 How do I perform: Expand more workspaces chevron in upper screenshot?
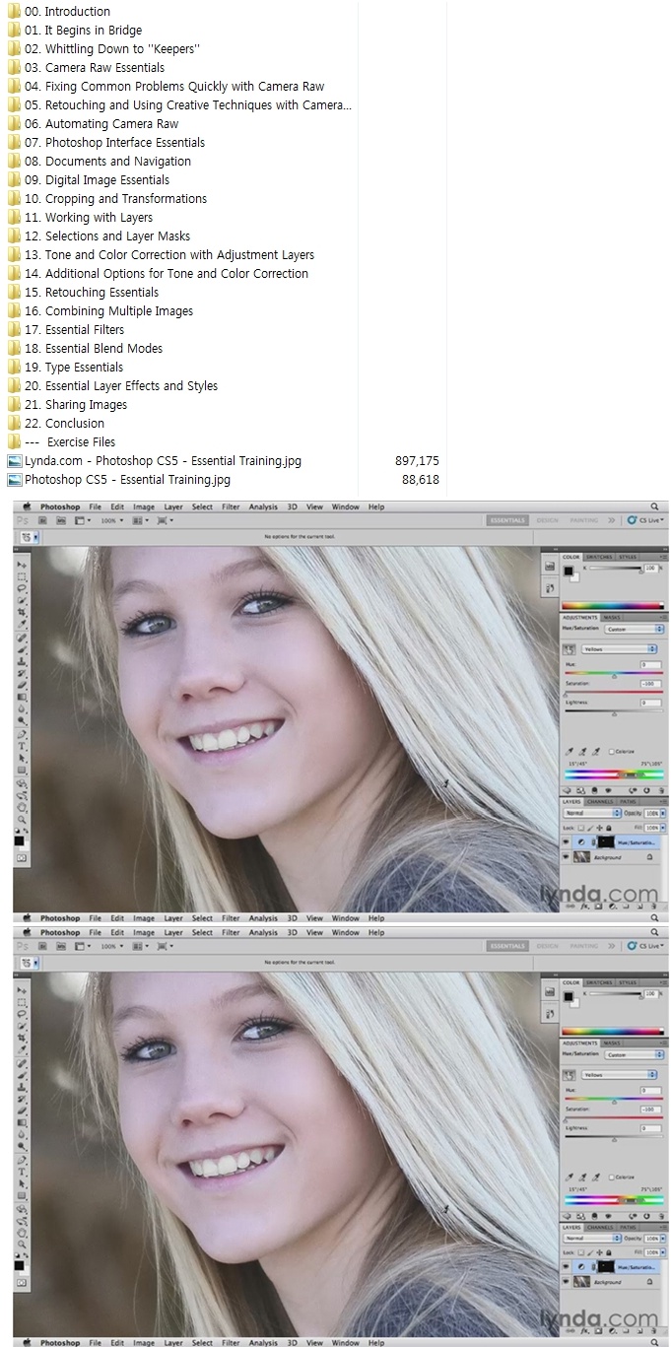(x=611, y=519)
